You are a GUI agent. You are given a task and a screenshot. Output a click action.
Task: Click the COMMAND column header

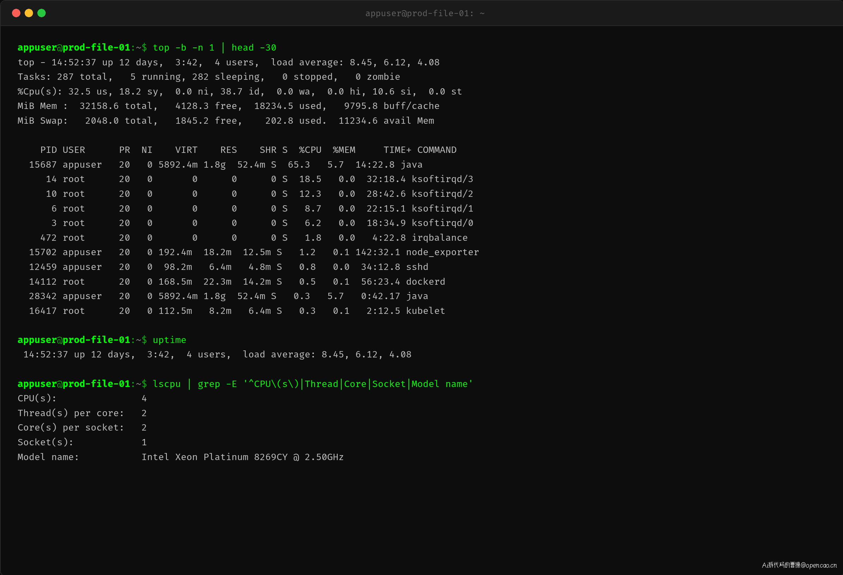437,150
